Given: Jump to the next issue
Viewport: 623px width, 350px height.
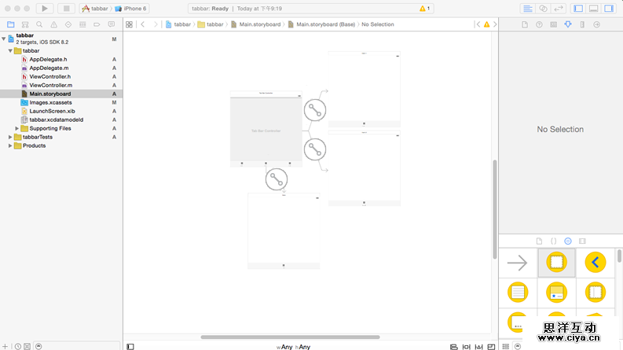Looking at the screenshot, I should (x=495, y=24).
